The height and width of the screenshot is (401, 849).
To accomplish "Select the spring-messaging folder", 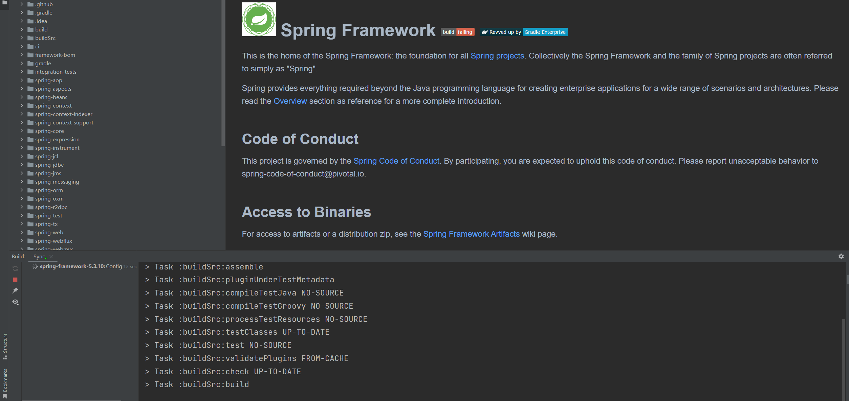I will tap(57, 182).
